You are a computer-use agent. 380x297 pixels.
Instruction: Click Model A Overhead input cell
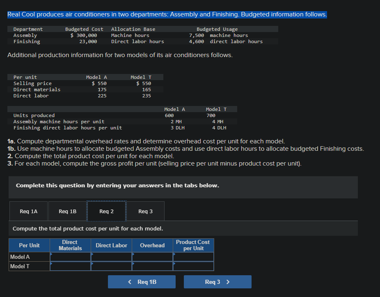coord(152,257)
